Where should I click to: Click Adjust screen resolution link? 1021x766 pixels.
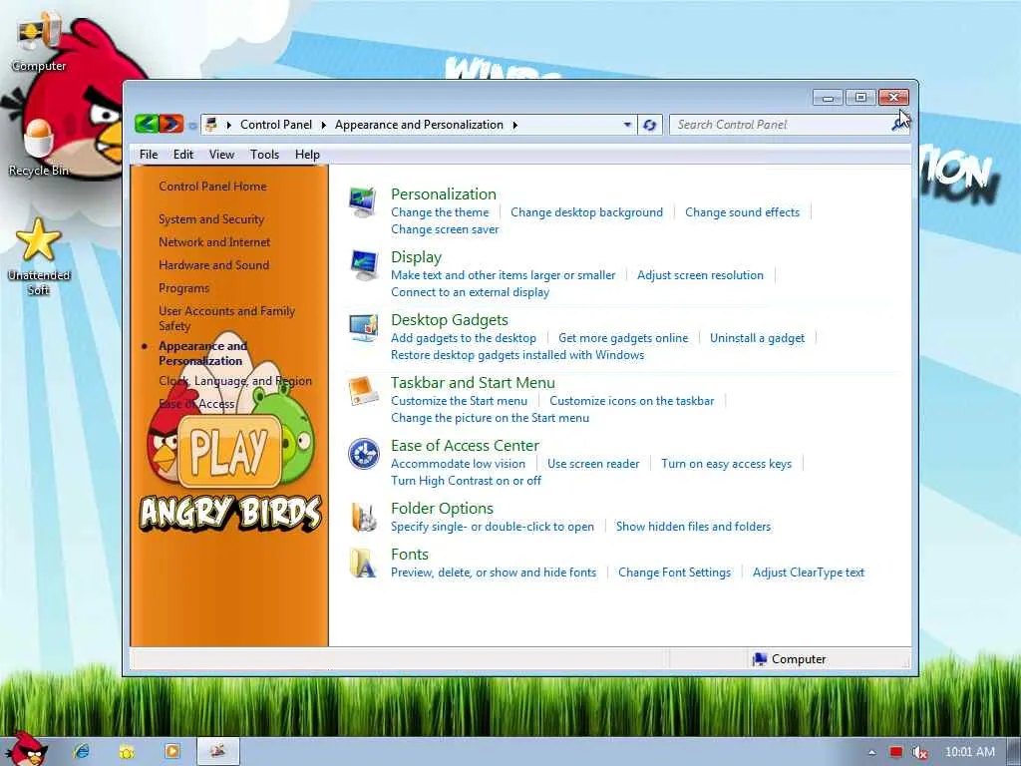click(x=700, y=275)
